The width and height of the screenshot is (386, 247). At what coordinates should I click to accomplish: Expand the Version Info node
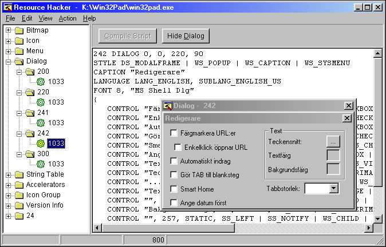[x=9, y=206]
